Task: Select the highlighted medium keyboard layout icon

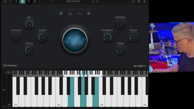Action: click(22, 2)
